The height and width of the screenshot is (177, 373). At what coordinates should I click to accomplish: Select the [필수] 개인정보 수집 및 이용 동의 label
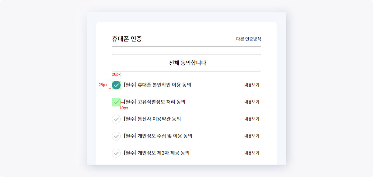158,136
